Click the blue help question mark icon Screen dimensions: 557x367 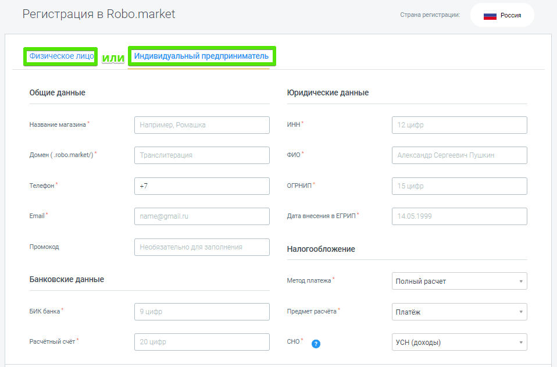[316, 343]
